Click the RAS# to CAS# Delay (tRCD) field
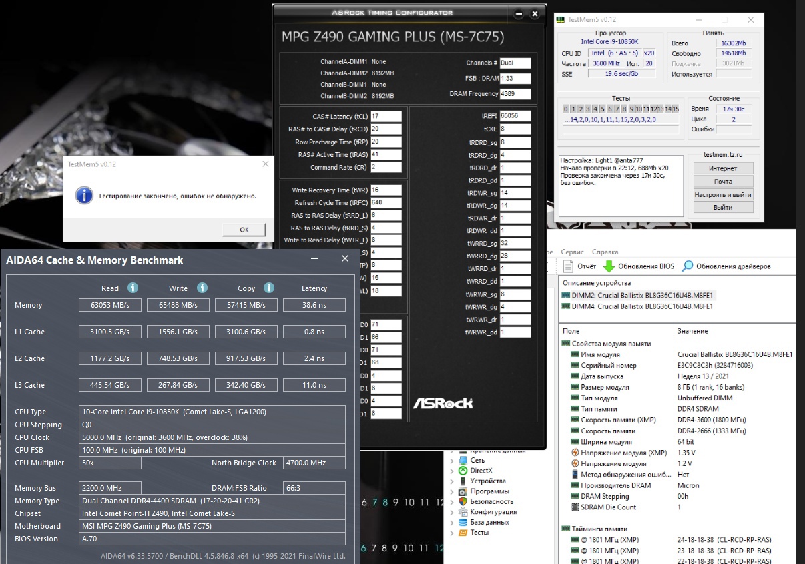The width and height of the screenshot is (805, 564). (386, 129)
